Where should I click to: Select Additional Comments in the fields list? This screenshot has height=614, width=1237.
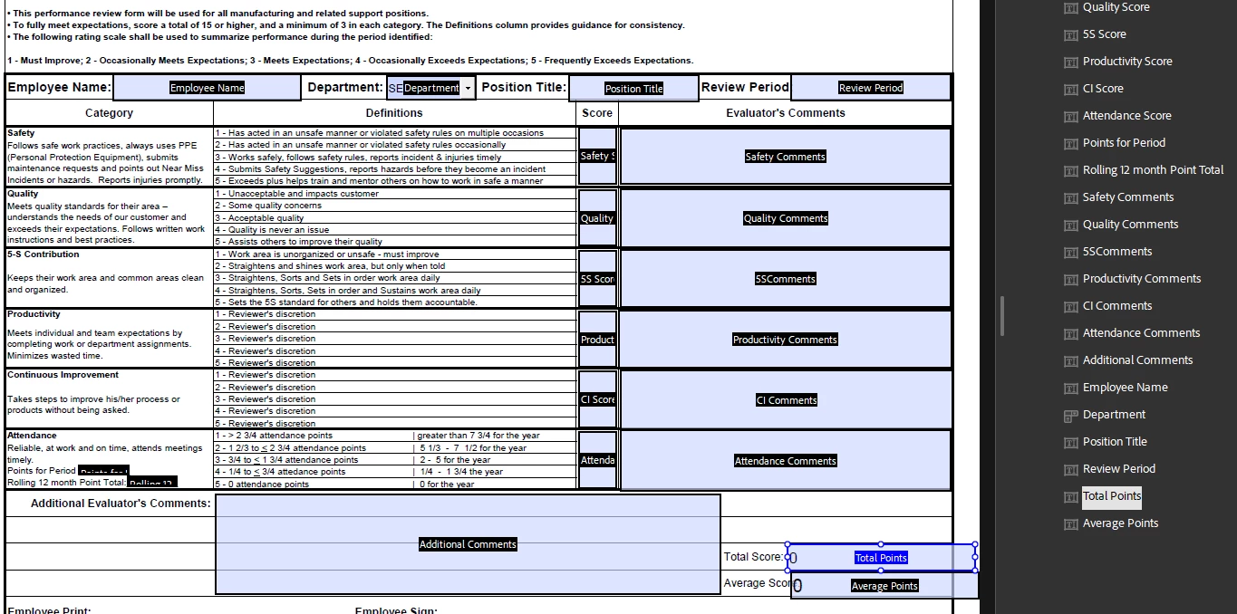click(1137, 360)
